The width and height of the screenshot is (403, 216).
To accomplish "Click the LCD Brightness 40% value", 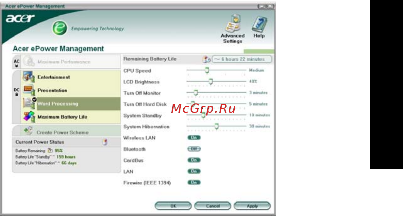I will (253, 81).
